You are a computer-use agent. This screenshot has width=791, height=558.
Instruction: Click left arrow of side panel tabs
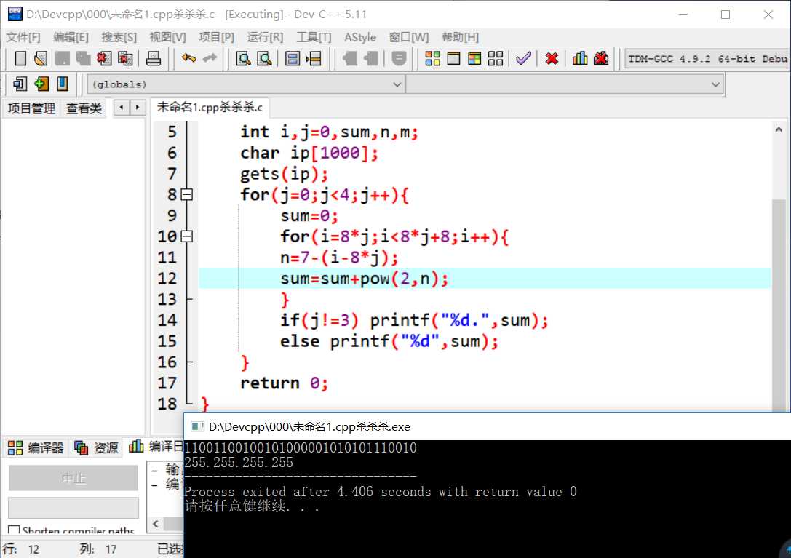point(122,108)
